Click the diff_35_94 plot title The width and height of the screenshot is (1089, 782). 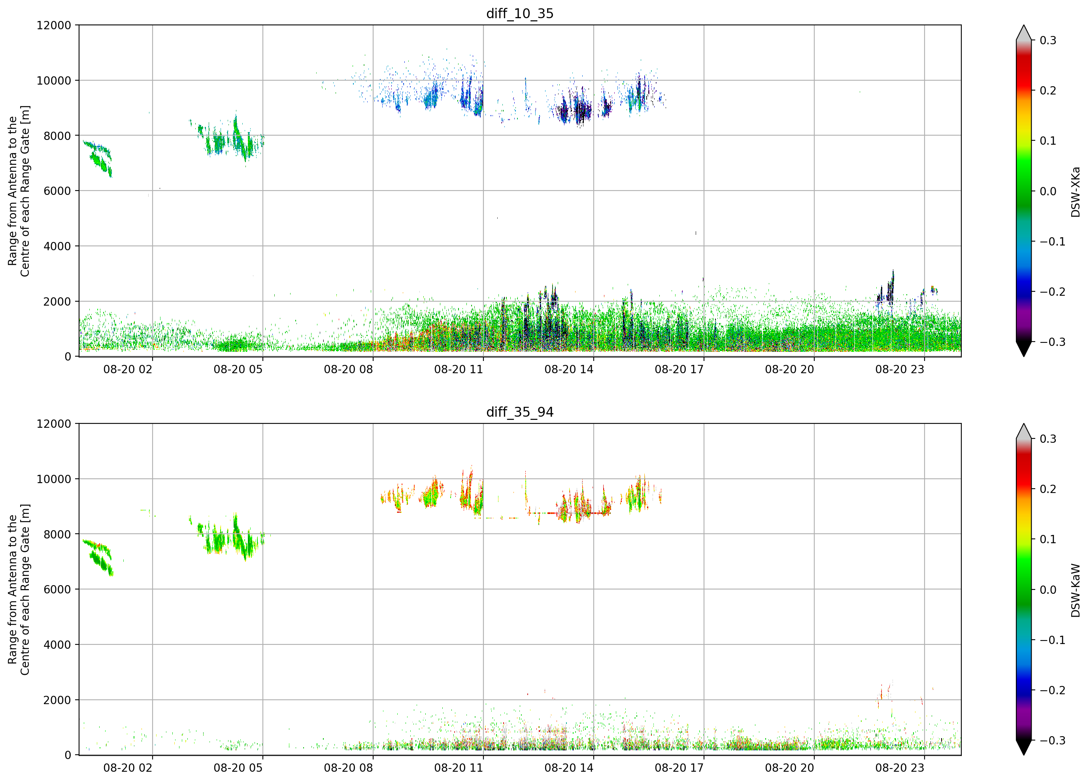[520, 412]
